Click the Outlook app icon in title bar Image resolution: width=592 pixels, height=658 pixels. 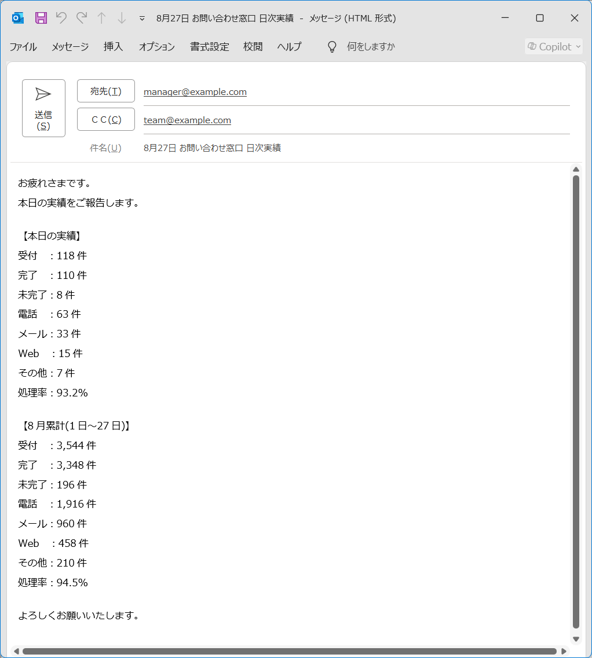pyautogui.click(x=17, y=18)
